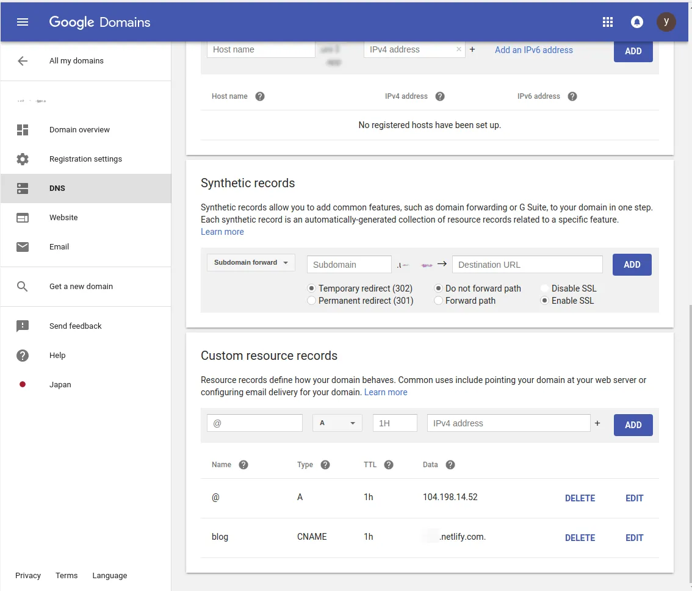
Task: Click the Google Domains logo
Action: click(99, 22)
